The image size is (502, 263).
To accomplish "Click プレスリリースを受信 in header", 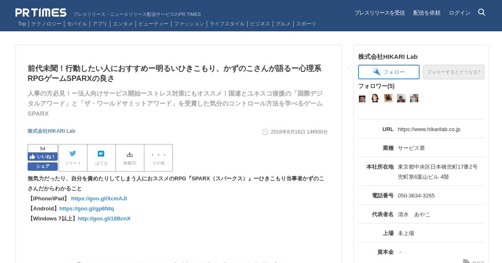I will tap(379, 13).
